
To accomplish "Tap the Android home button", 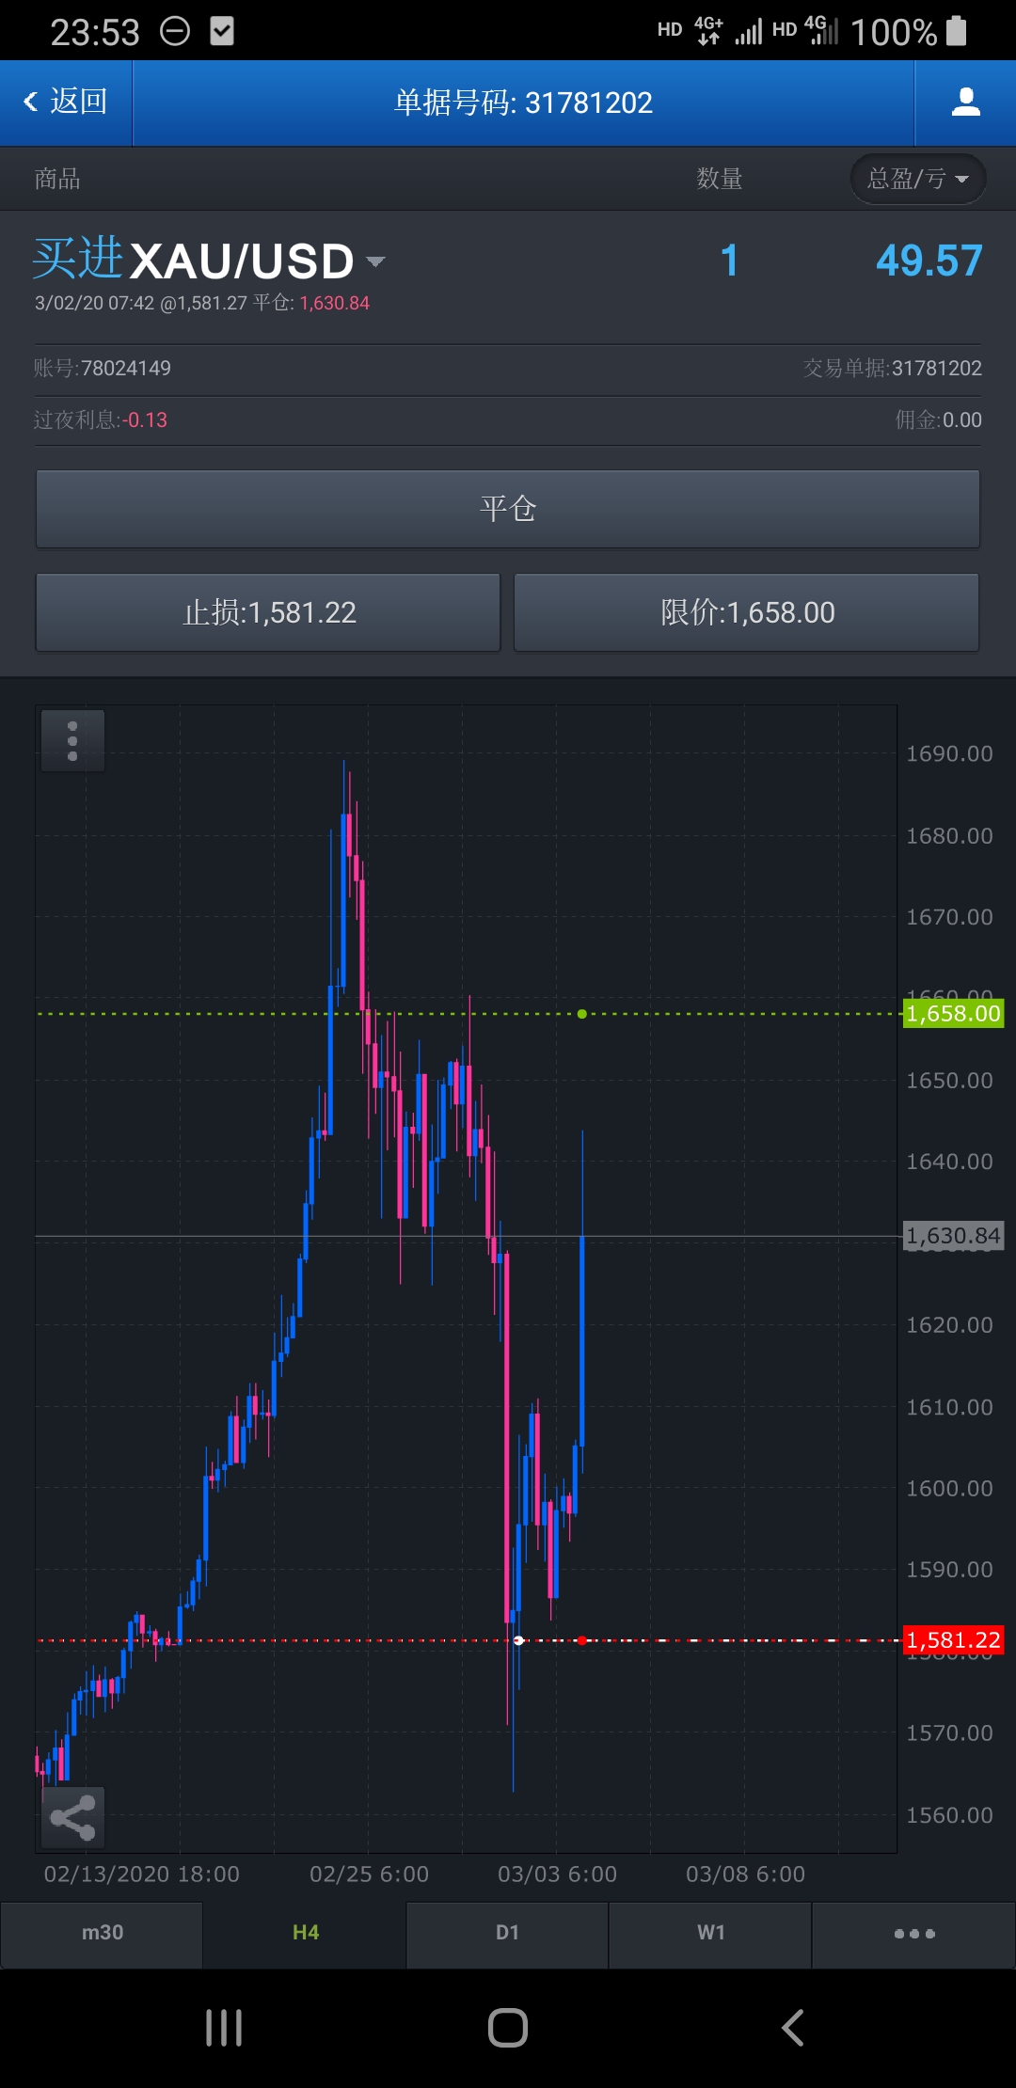I will click(508, 2028).
